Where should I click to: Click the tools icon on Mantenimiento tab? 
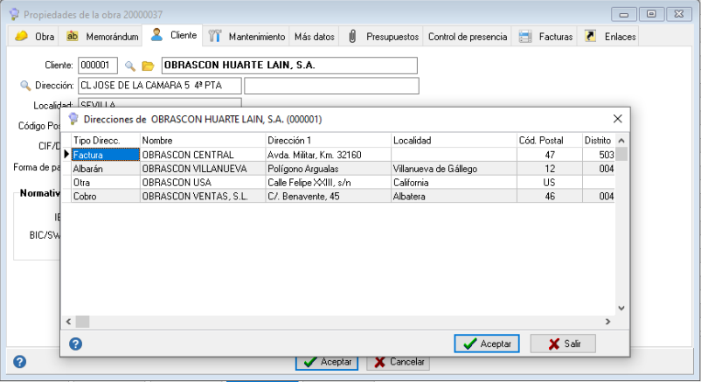tap(215, 36)
